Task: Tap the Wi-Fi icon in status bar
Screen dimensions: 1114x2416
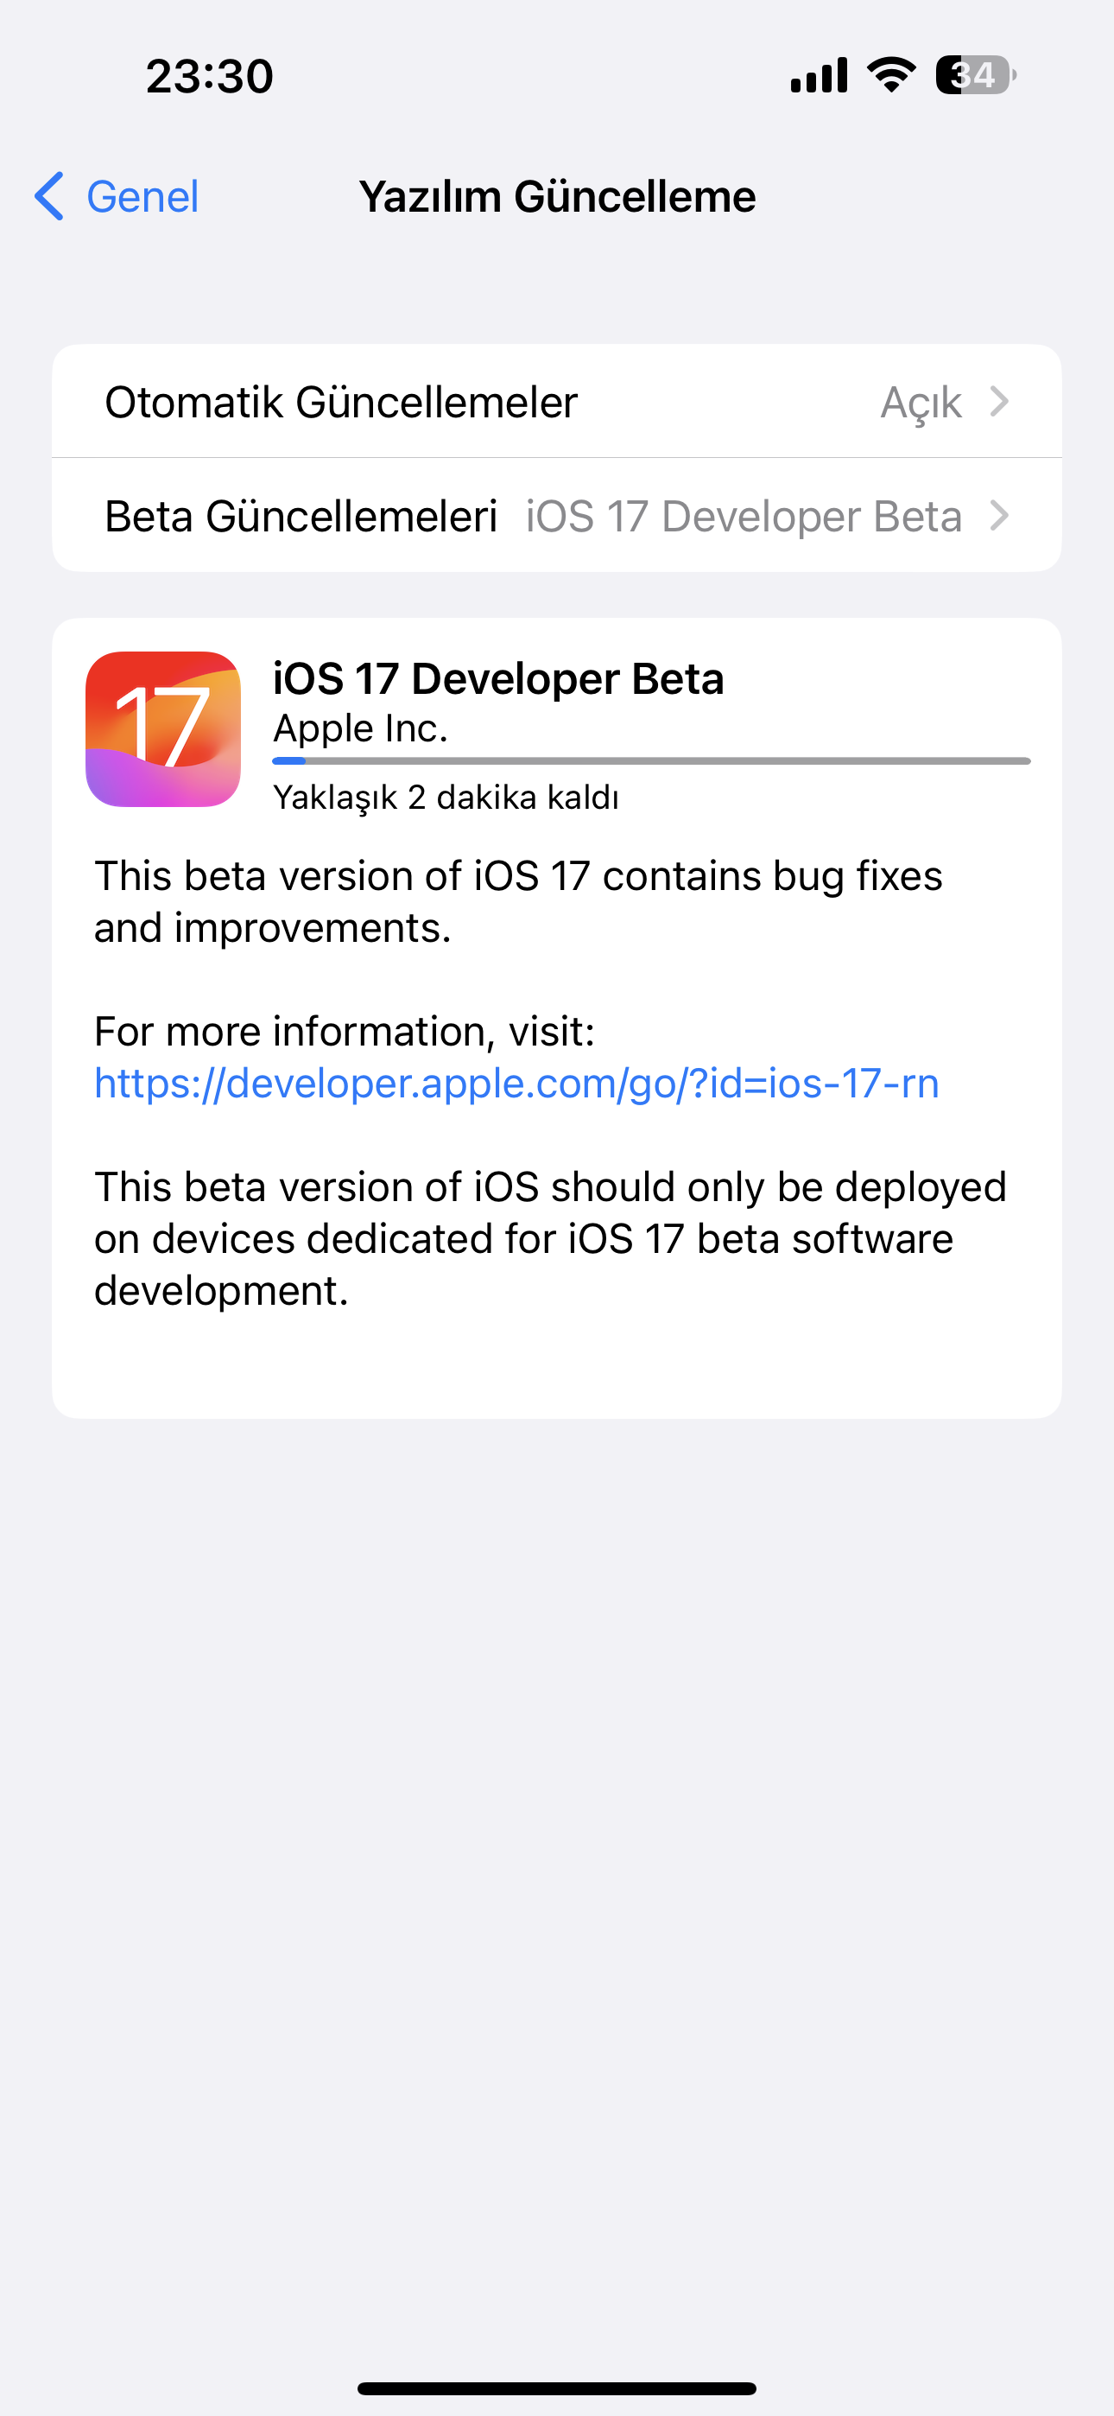Action: pos(891,74)
